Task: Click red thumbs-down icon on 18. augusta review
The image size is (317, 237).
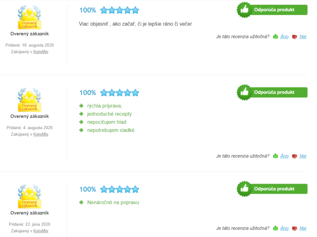Action: [294, 37]
